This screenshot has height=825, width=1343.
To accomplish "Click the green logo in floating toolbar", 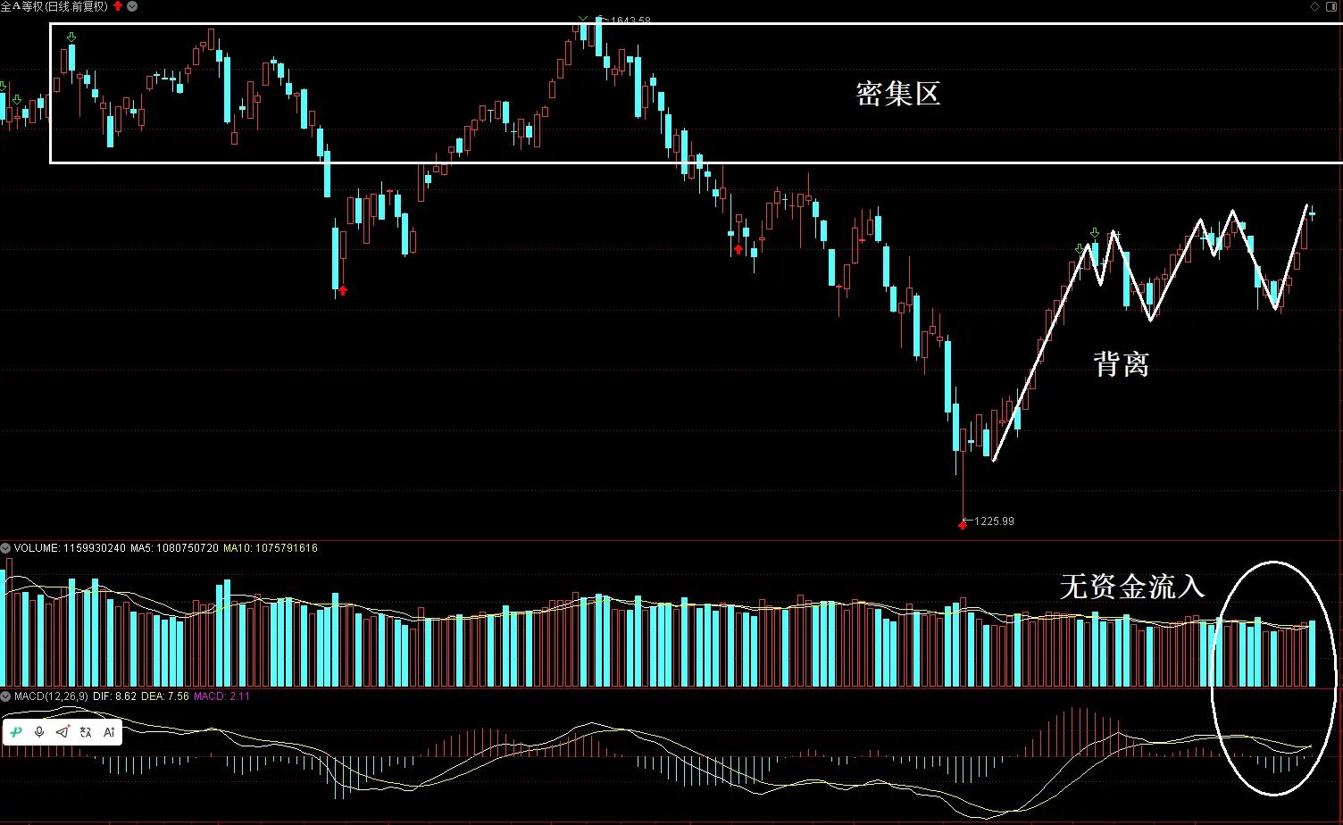I will [16, 732].
